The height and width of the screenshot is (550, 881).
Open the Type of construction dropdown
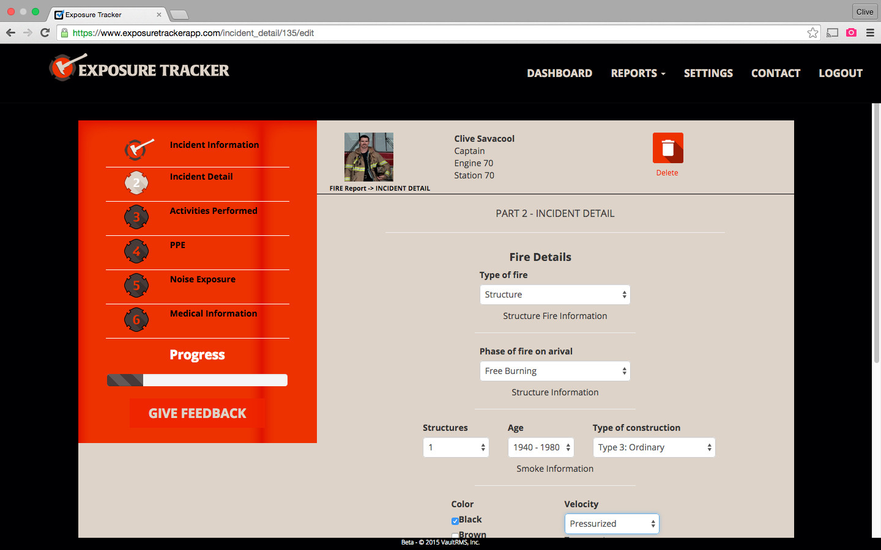coord(654,447)
